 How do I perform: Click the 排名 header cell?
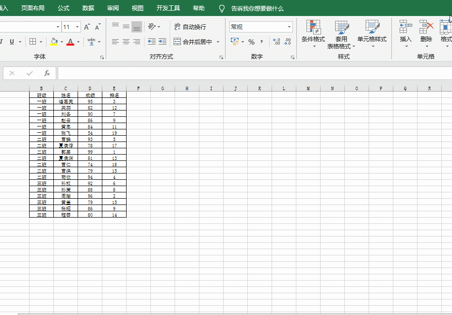pyautogui.click(x=114, y=95)
